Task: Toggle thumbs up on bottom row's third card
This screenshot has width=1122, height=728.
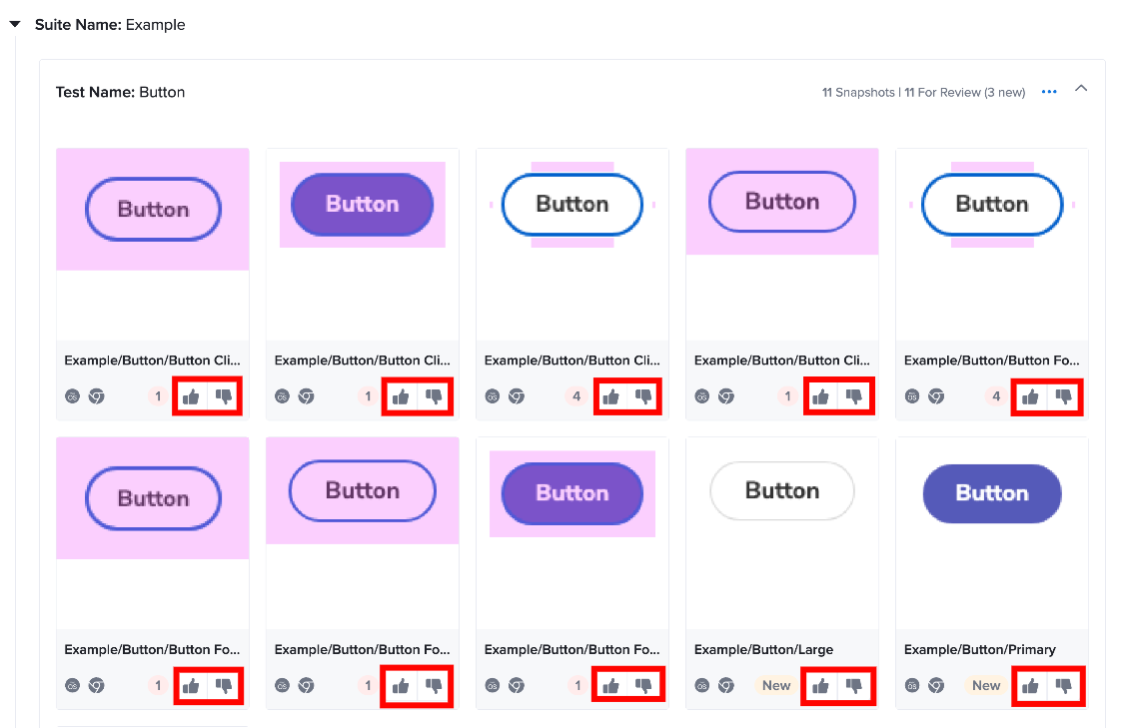Action: 611,686
